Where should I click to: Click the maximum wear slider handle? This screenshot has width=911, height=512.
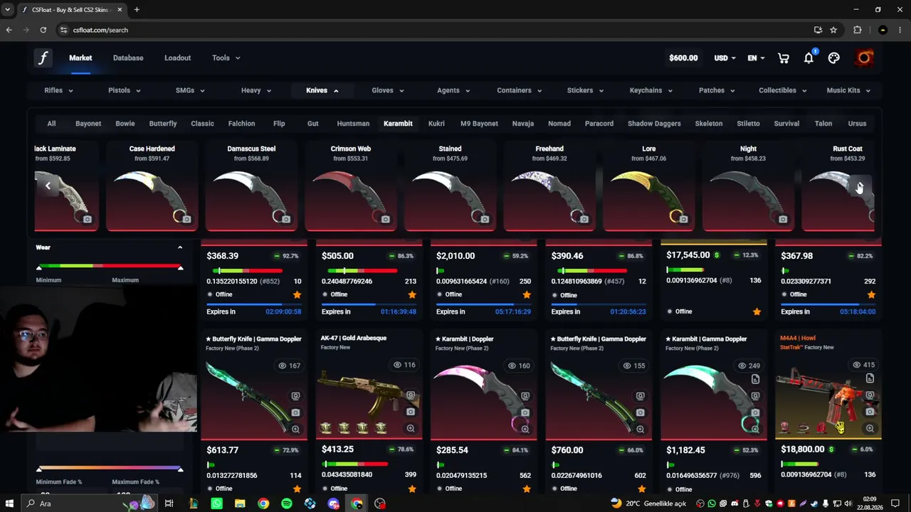(180, 267)
